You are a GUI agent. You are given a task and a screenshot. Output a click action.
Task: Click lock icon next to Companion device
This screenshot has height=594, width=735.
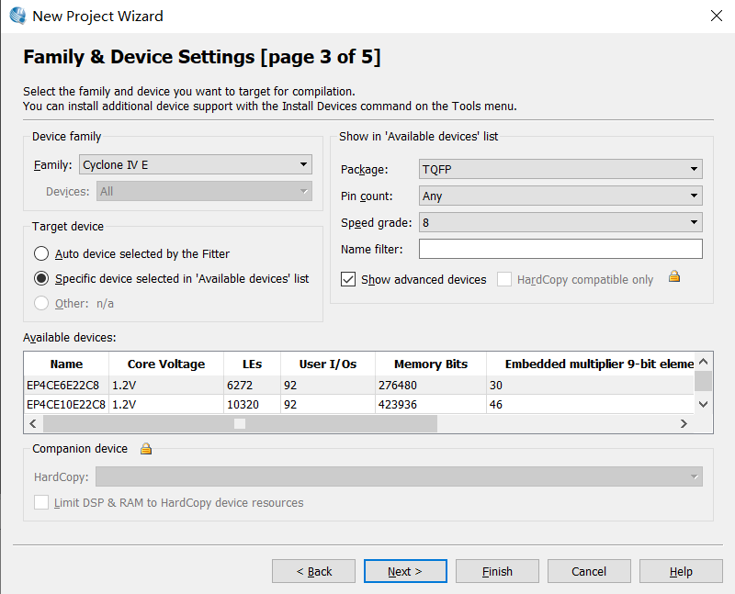[x=145, y=449]
